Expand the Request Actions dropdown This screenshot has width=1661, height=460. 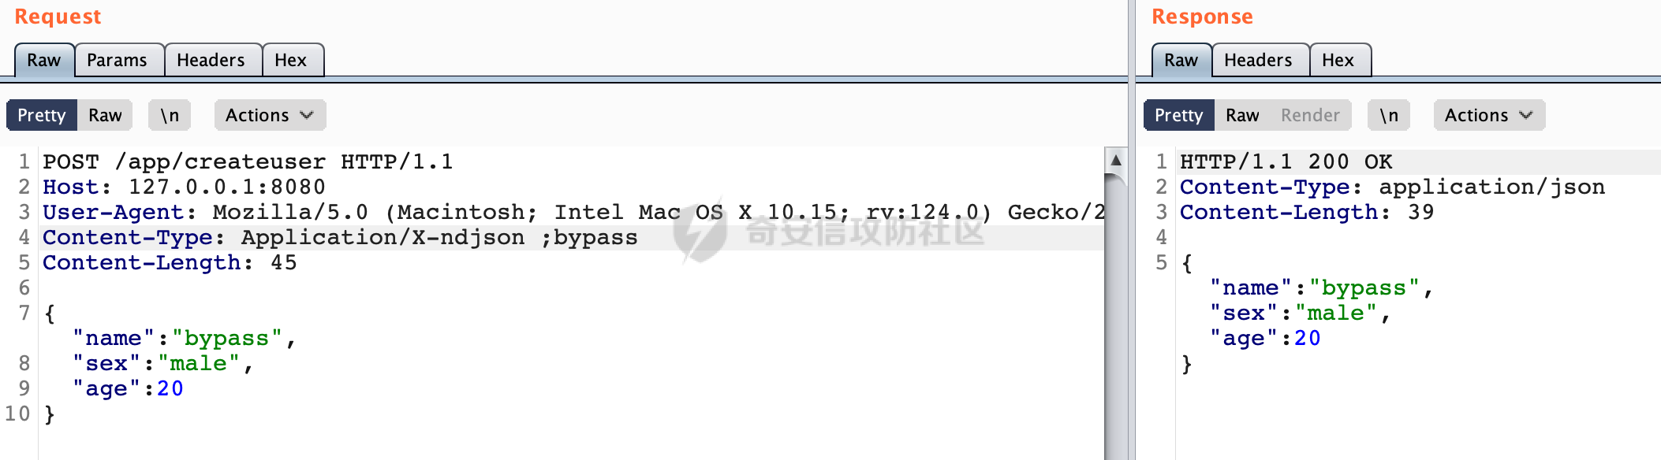(x=270, y=115)
